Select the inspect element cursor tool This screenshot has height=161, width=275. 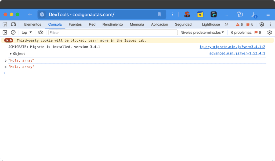click(x=4, y=24)
